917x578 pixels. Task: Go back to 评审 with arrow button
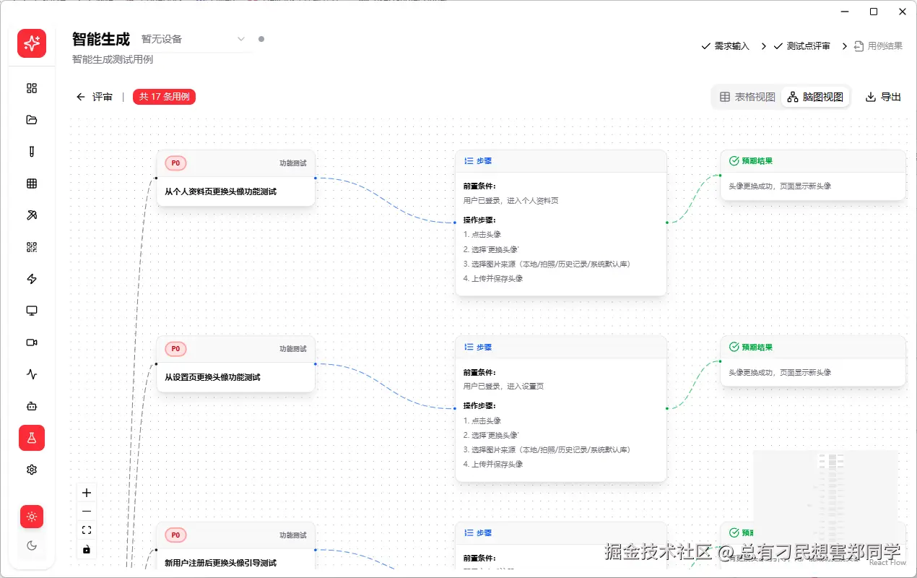95,97
